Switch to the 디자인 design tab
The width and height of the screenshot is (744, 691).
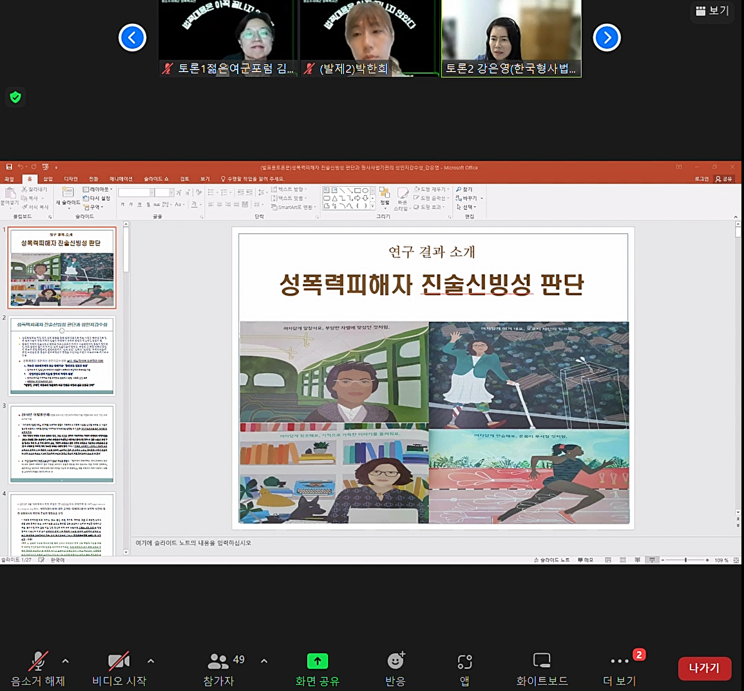point(71,179)
